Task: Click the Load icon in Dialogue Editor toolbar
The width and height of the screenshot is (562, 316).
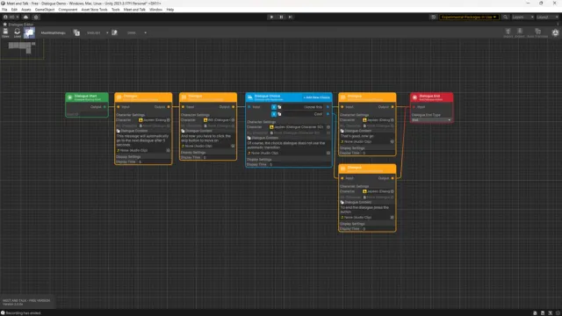Action: coord(17,32)
